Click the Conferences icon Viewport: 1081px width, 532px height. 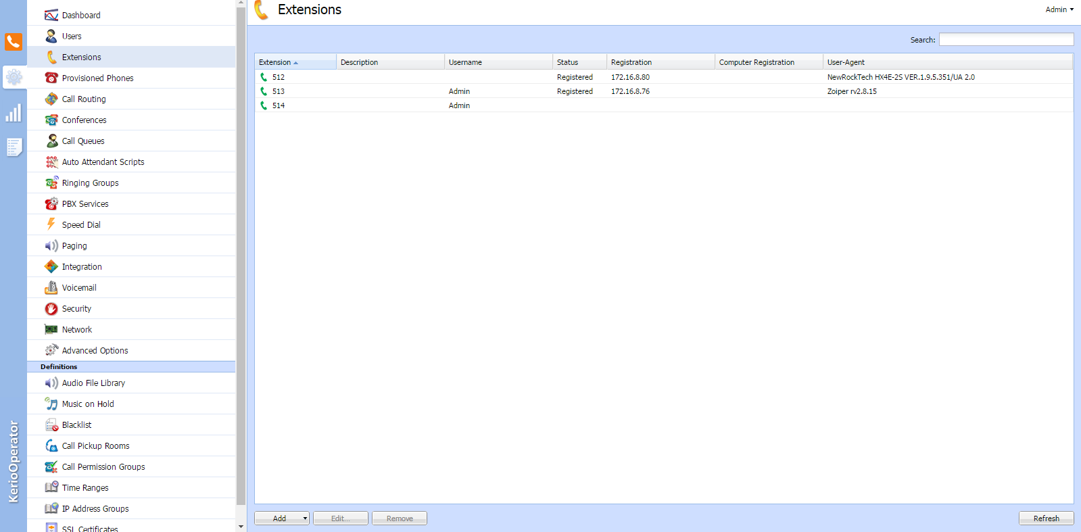coord(51,120)
